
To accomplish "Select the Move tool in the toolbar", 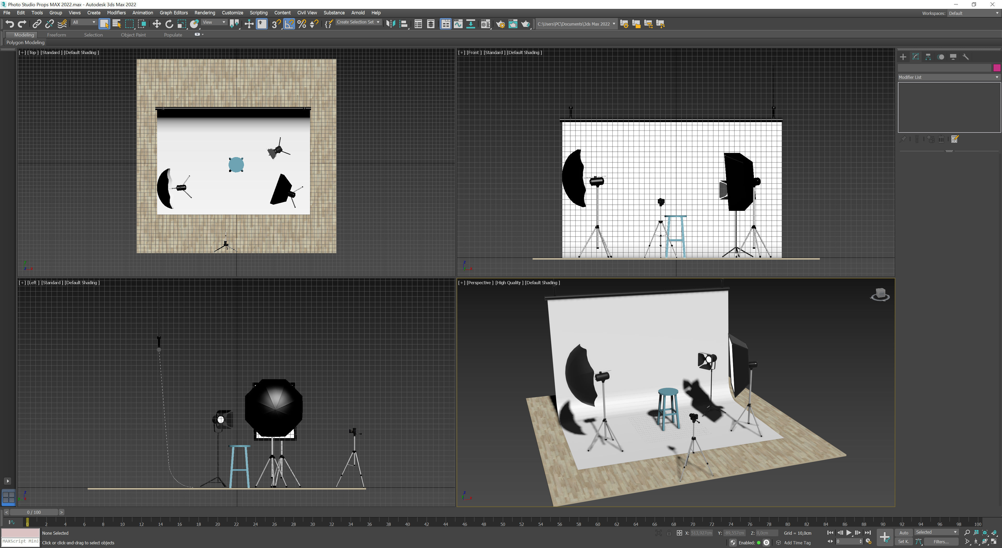I will tap(156, 24).
